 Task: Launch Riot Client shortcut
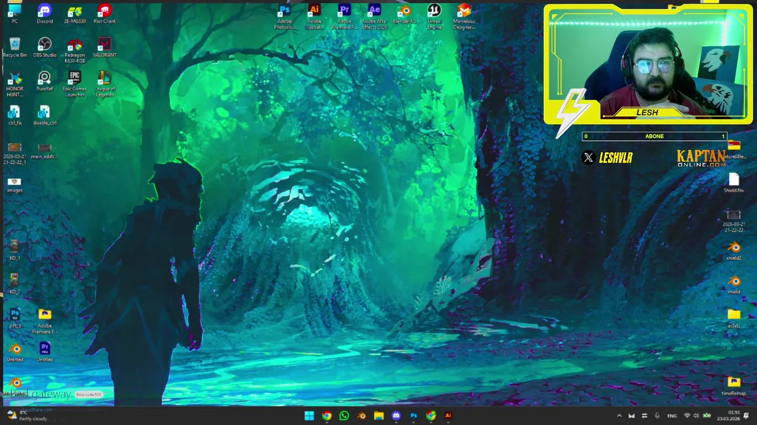click(x=104, y=14)
